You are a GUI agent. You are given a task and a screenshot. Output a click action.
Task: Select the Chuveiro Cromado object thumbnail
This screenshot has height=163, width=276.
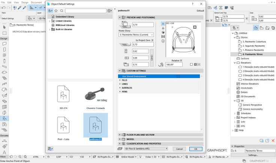click(96, 97)
